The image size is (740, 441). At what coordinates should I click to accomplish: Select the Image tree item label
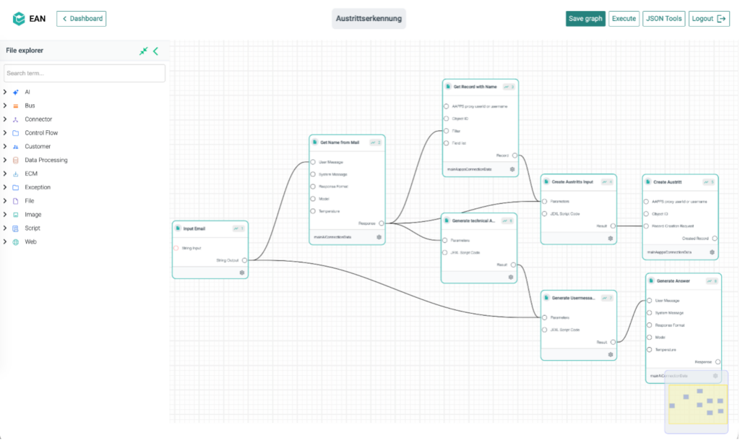(33, 215)
